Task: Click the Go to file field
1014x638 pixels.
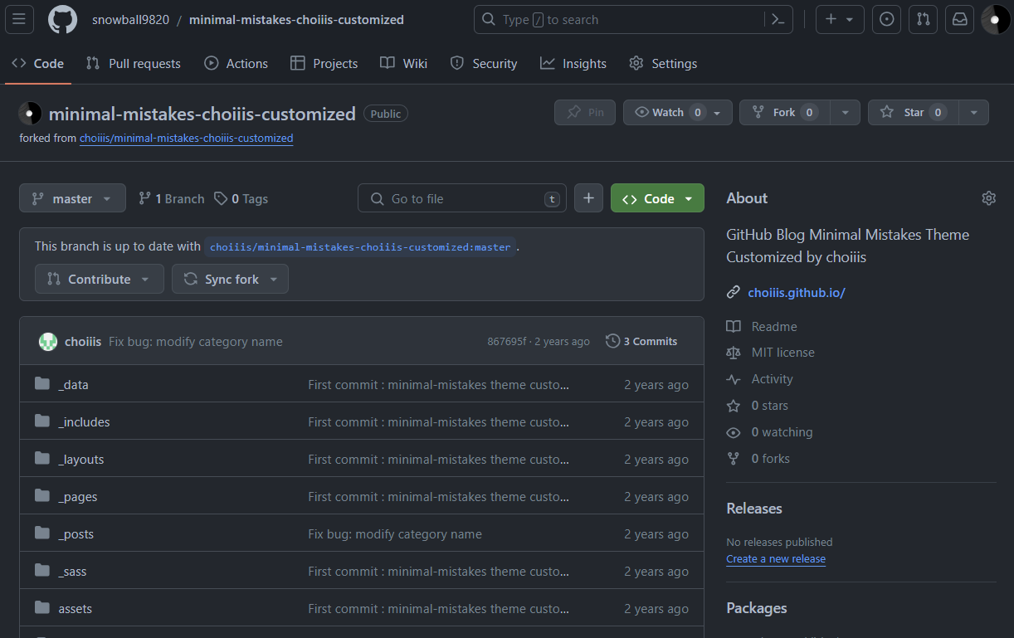Action: pos(462,198)
